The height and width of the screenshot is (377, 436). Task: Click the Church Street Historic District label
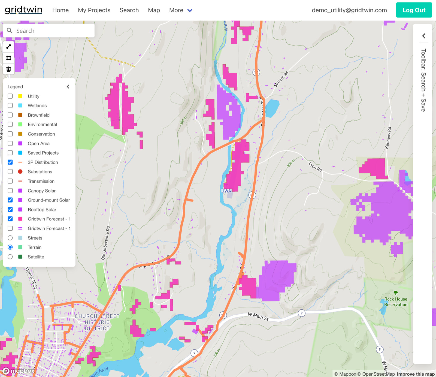tap(97, 322)
